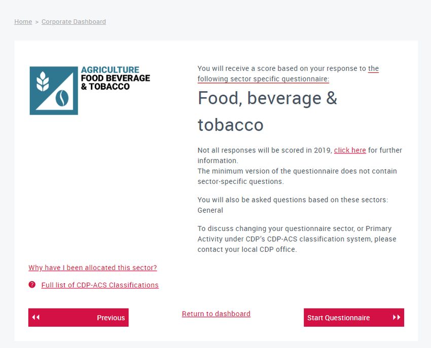Image resolution: width=431 pixels, height=348 pixels.
Task: Click the double left arrow on Previous
Action: pyautogui.click(x=35, y=317)
